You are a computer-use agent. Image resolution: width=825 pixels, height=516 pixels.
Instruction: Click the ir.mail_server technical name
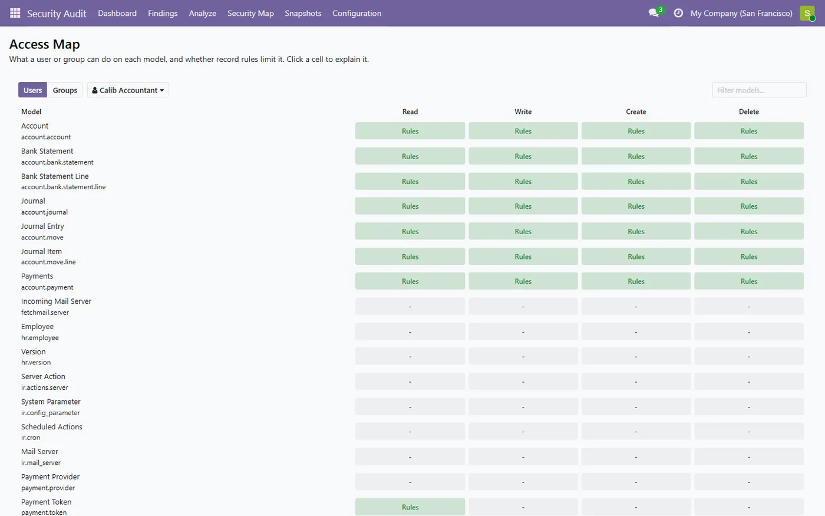(x=41, y=463)
